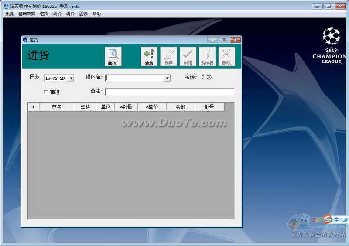Open the 日期 date dropdown arrow
Screen dimensions: 349x246
(71, 78)
